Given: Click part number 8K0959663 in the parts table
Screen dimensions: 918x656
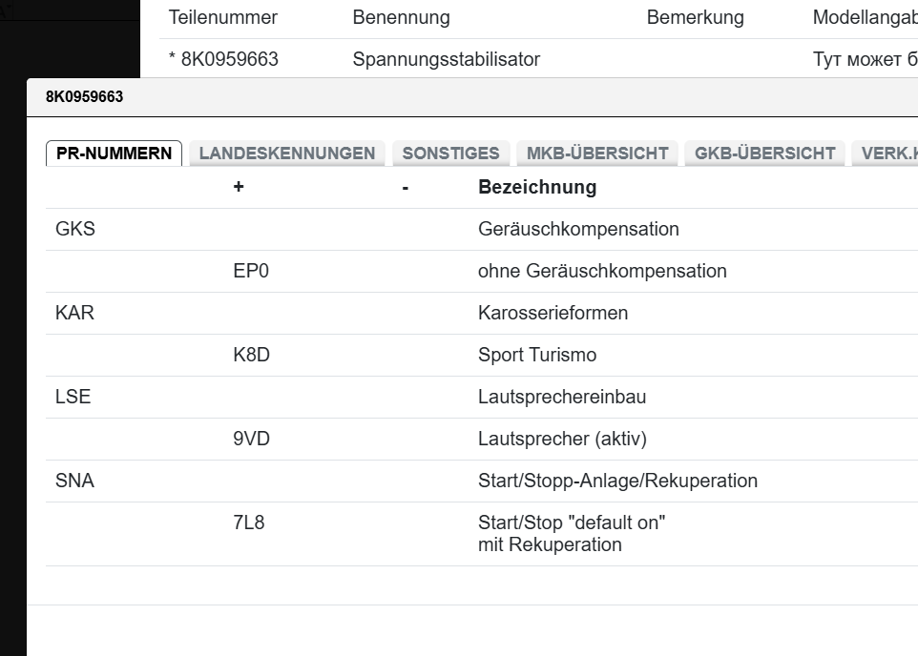Looking at the screenshot, I should 229,59.
